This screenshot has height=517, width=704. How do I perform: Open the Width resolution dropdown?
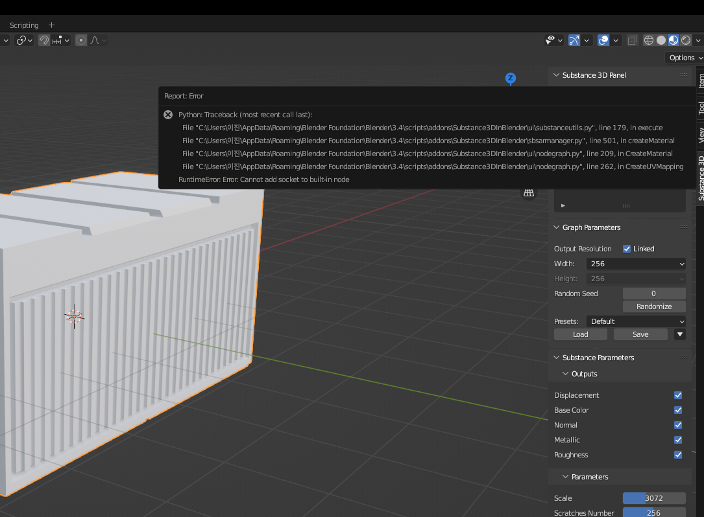635,264
